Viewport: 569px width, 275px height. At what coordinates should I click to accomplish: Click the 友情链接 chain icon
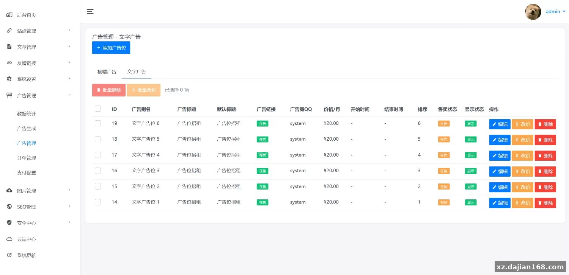pos(9,63)
